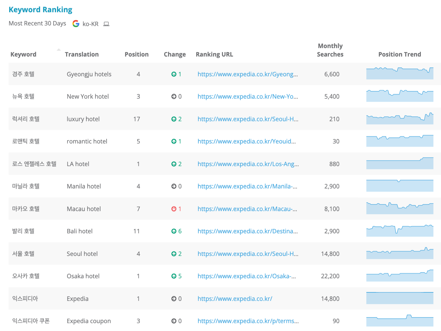Open the Seoul-H URL in luxury hotel row
Screen dimensions: 441x331
click(248, 119)
